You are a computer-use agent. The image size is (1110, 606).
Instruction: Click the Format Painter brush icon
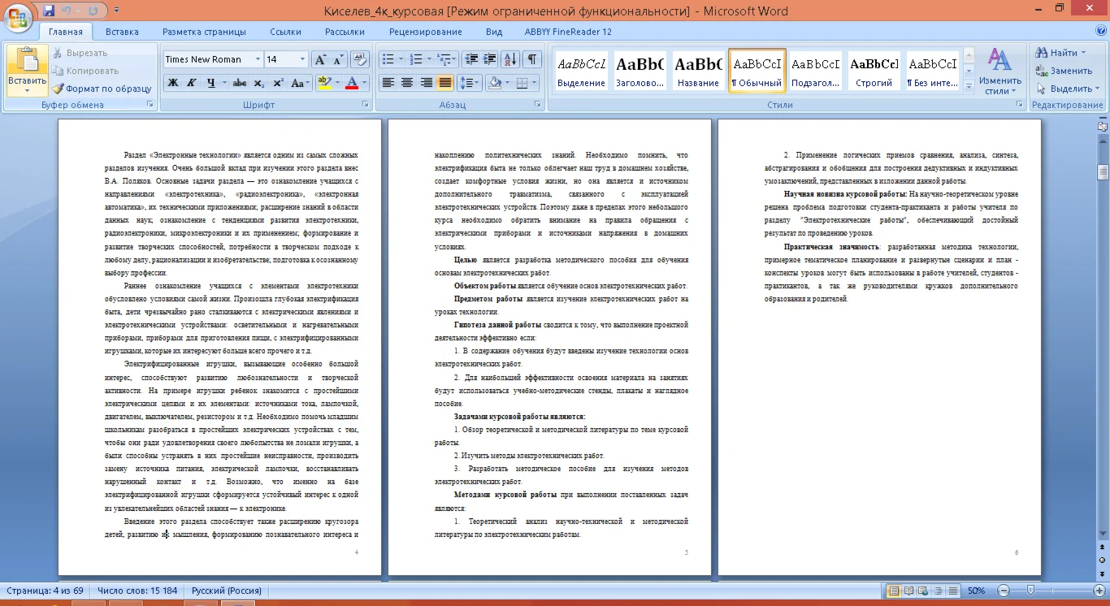click(59, 89)
